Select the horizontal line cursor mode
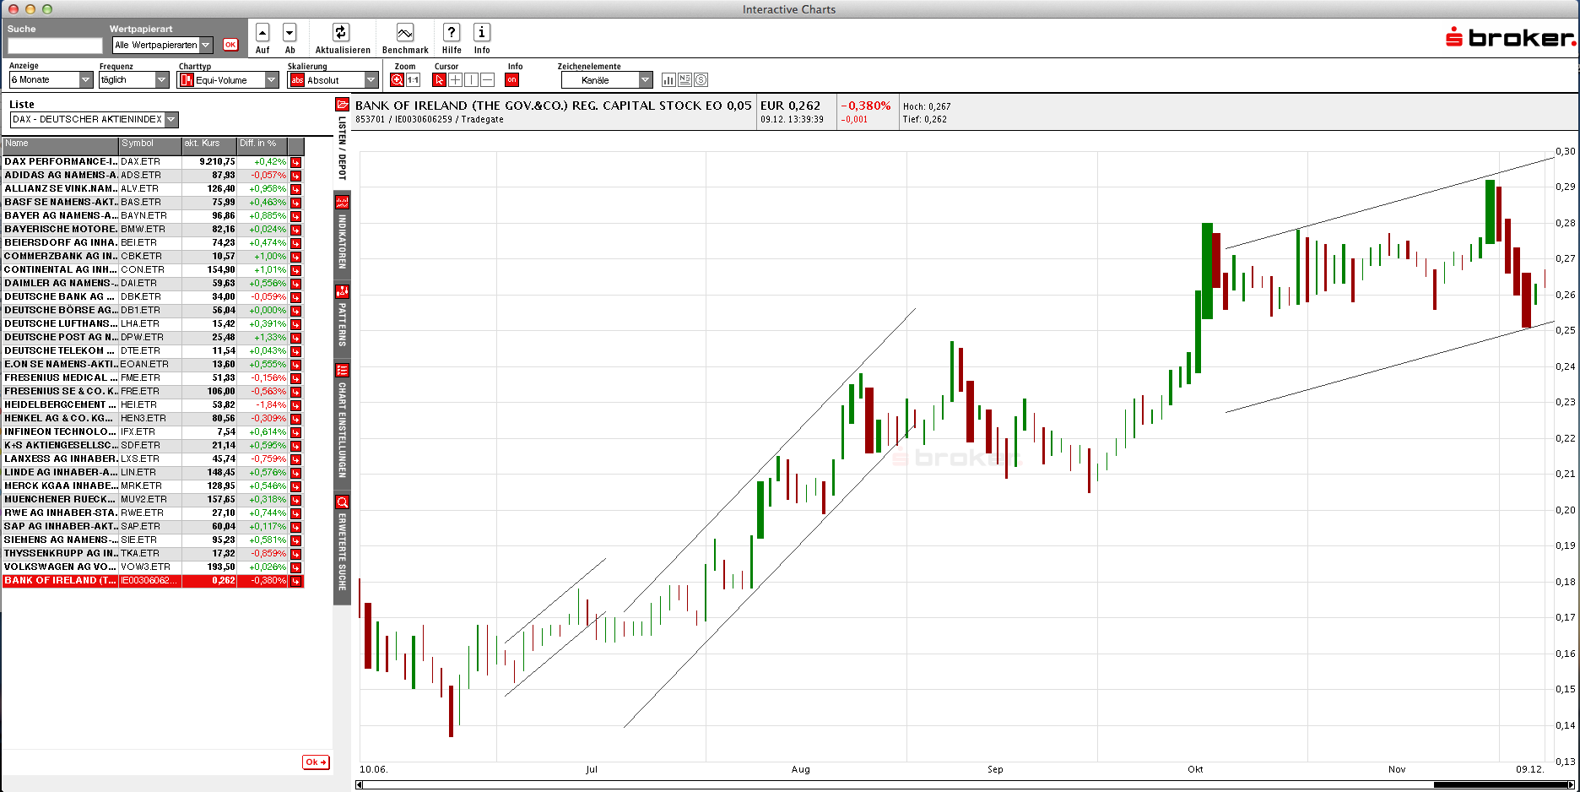This screenshot has height=792, width=1580. tap(488, 80)
